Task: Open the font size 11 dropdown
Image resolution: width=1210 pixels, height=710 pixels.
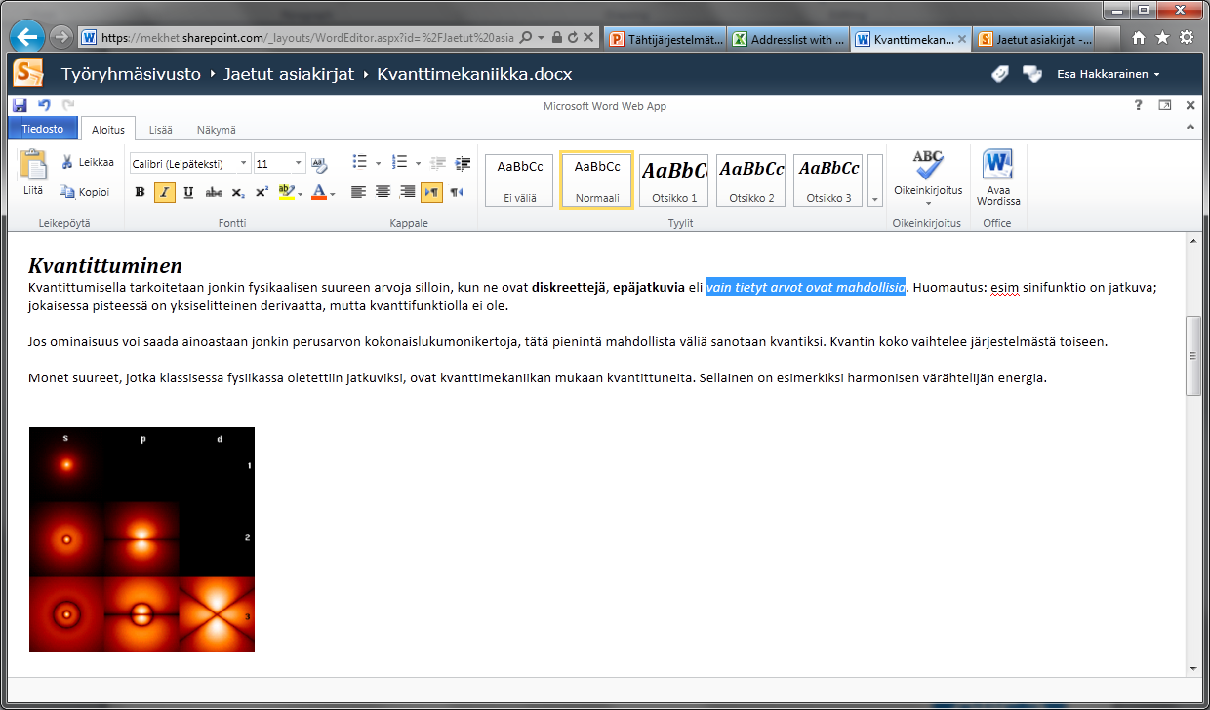Action: 299,163
